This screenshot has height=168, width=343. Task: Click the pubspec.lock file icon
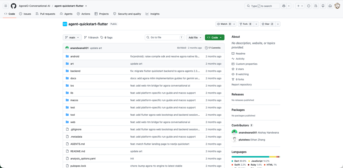(x=67, y=166)
